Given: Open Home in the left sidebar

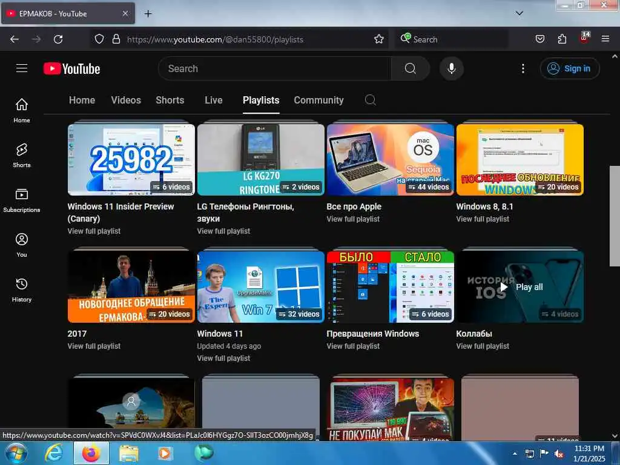Looking at the screenshot, I should tap(22, 111).
